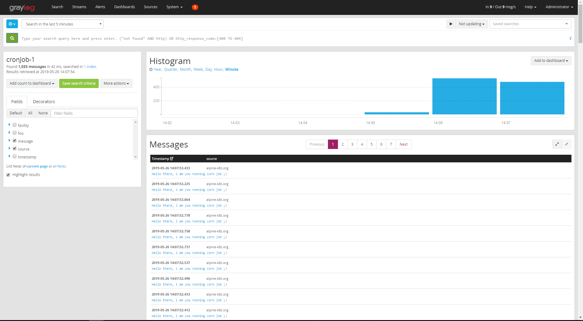Expand the message field details
583x321 pixels.
(9, 140)
